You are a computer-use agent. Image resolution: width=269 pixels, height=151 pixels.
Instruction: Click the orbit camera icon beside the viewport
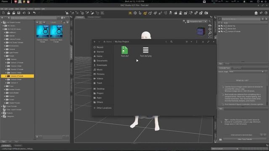coord(210,25)
